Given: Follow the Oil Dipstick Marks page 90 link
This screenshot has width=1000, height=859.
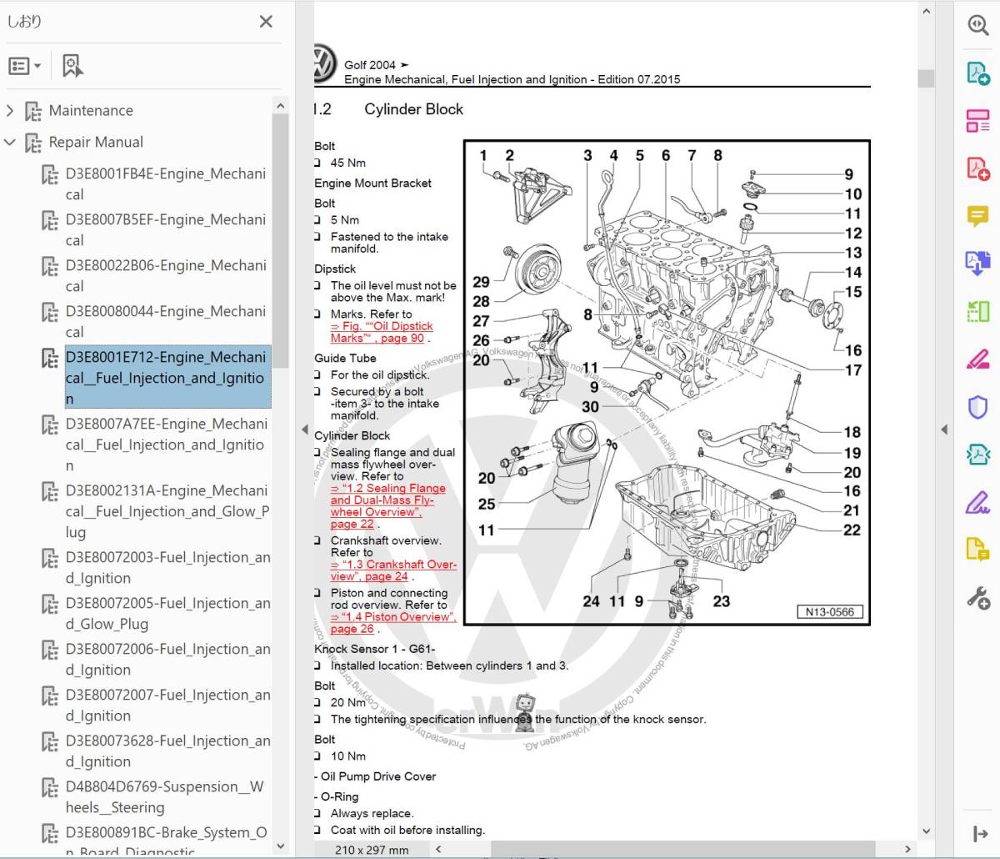Looking at the screenshot, I should coord(382,332).
